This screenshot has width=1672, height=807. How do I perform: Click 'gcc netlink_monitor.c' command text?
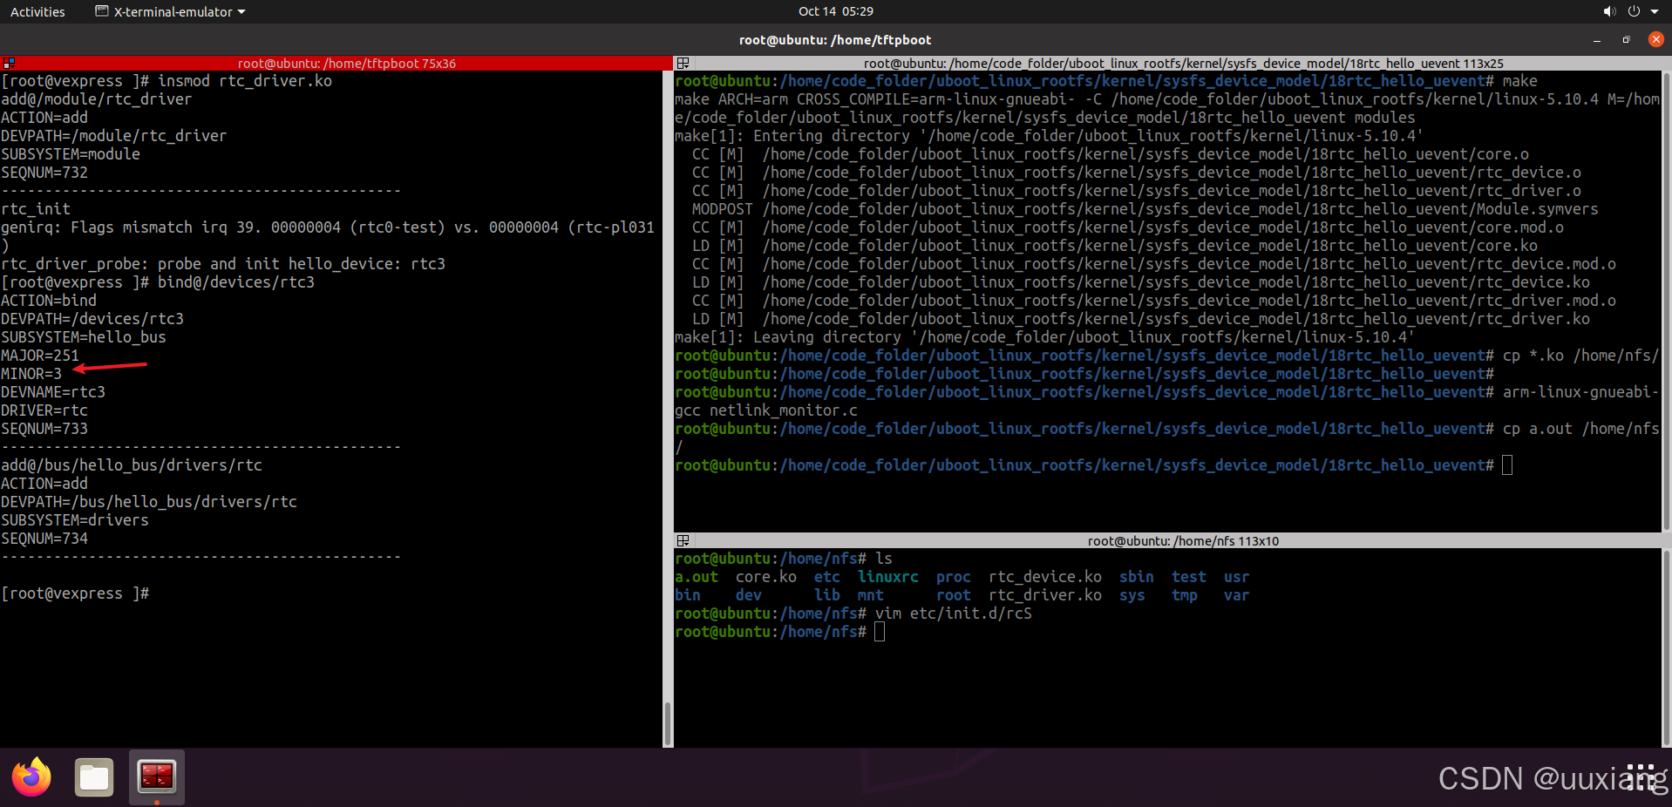click(x=766, y=410)
